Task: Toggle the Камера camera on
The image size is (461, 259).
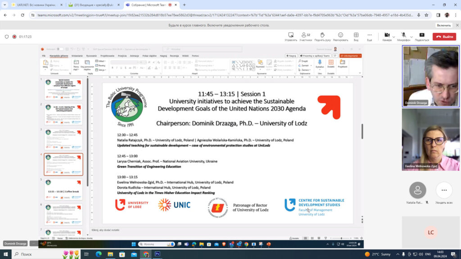Action: click(386, 36)
